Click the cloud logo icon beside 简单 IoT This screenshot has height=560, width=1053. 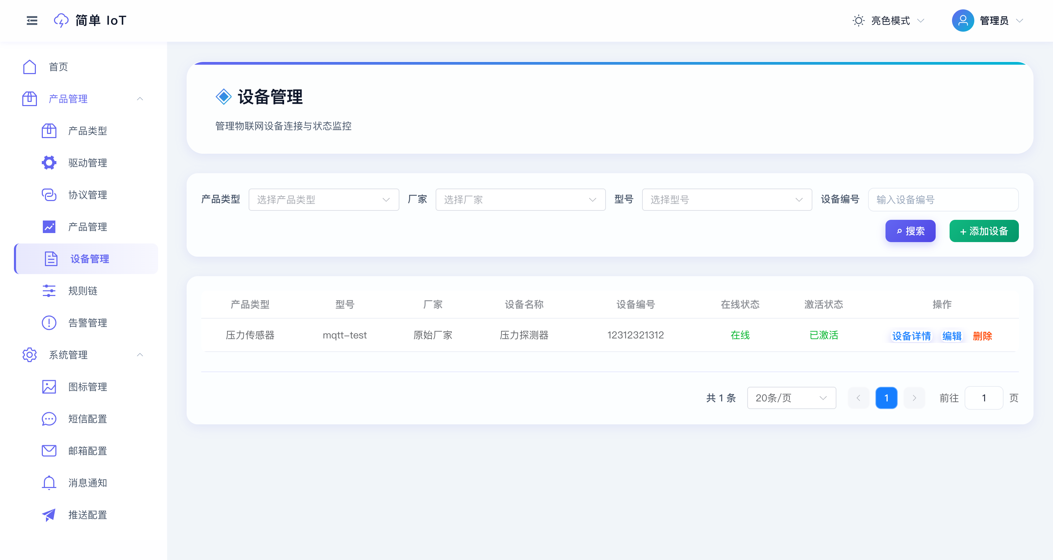pyautogui.click(x=61, y=21)
